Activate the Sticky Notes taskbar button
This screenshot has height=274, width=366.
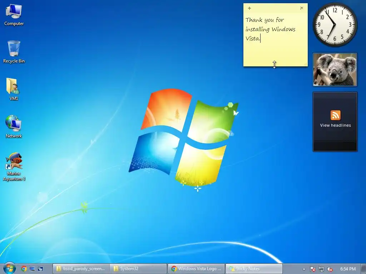coord(254,269)
